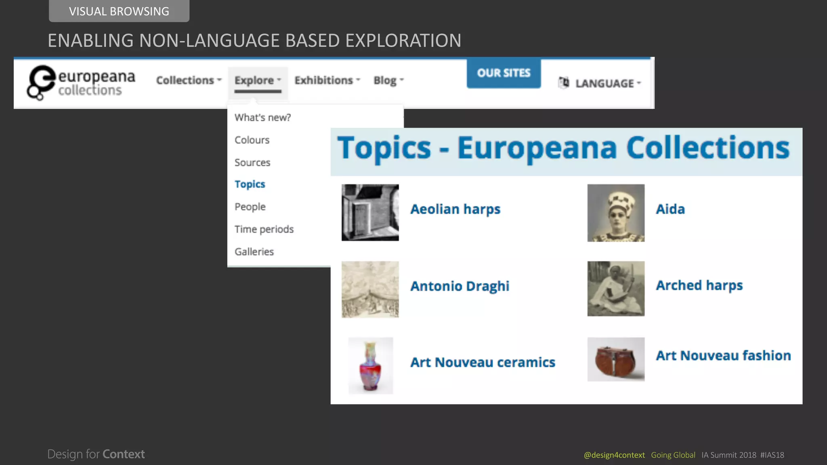Click the Art Nouveau fashion purse thumbnail
Viewport: 827px width, 465px height.
(x=616, y=359)
